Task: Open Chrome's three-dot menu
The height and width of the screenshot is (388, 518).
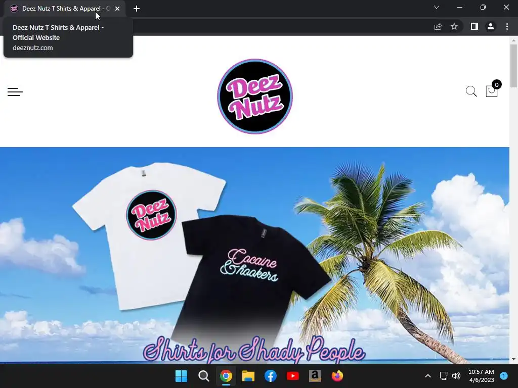Action: pyautogui.click(x=507, y=26)
